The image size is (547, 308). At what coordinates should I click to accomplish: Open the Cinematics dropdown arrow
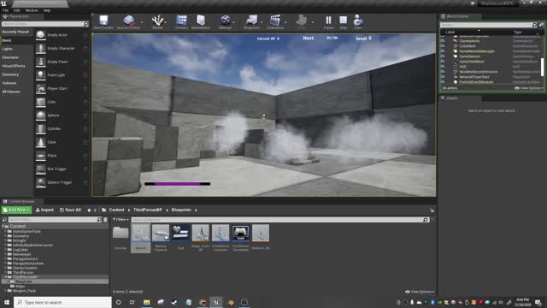[x=285, y=22]
